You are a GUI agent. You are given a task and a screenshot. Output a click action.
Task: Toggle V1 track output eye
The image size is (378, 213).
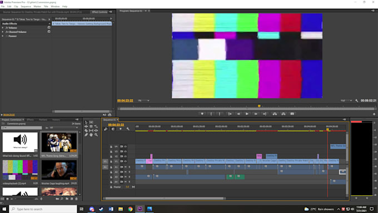(126, 161)
